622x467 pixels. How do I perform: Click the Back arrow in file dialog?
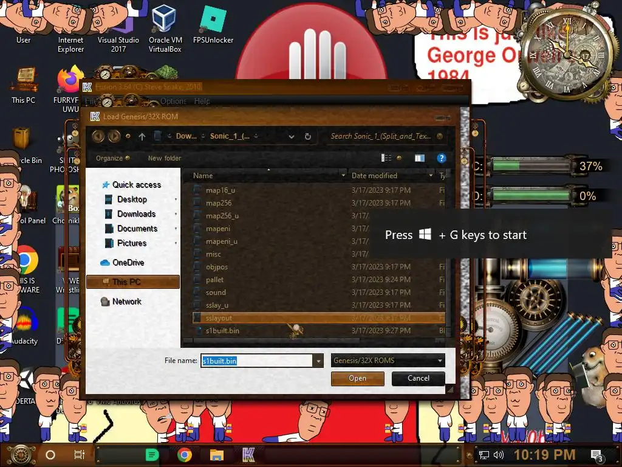click(x=98, y=136)
